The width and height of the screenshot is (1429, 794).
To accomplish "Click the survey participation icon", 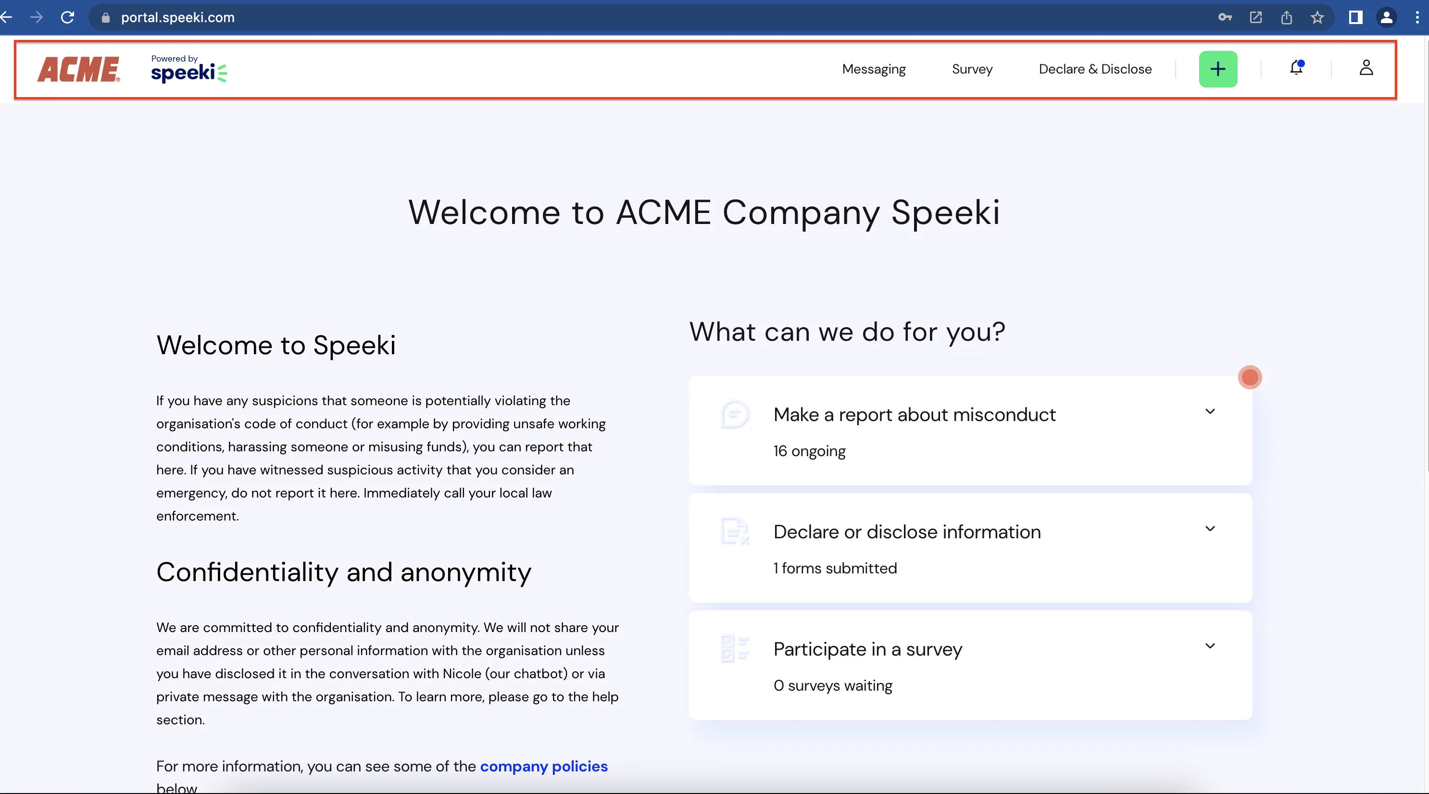I will coord(735,648).
